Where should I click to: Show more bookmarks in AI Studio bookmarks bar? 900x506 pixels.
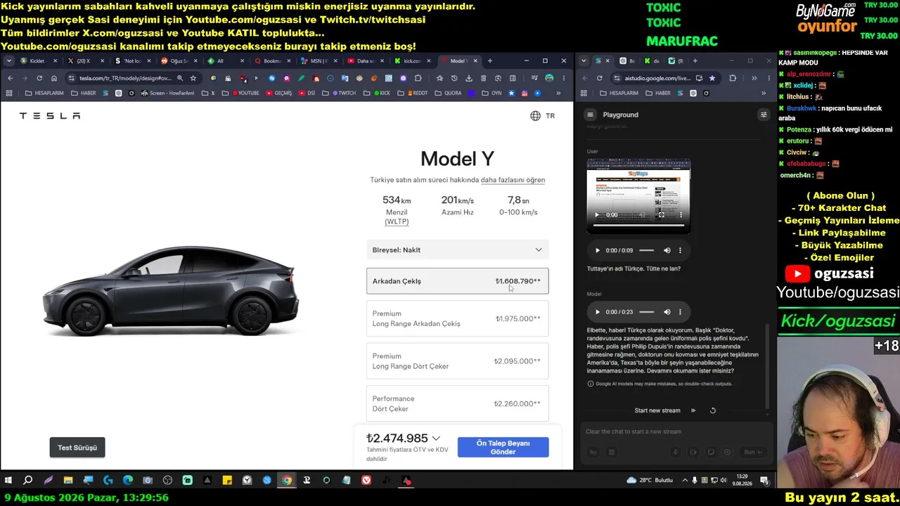pyautogui.click(x=764, y=93)
